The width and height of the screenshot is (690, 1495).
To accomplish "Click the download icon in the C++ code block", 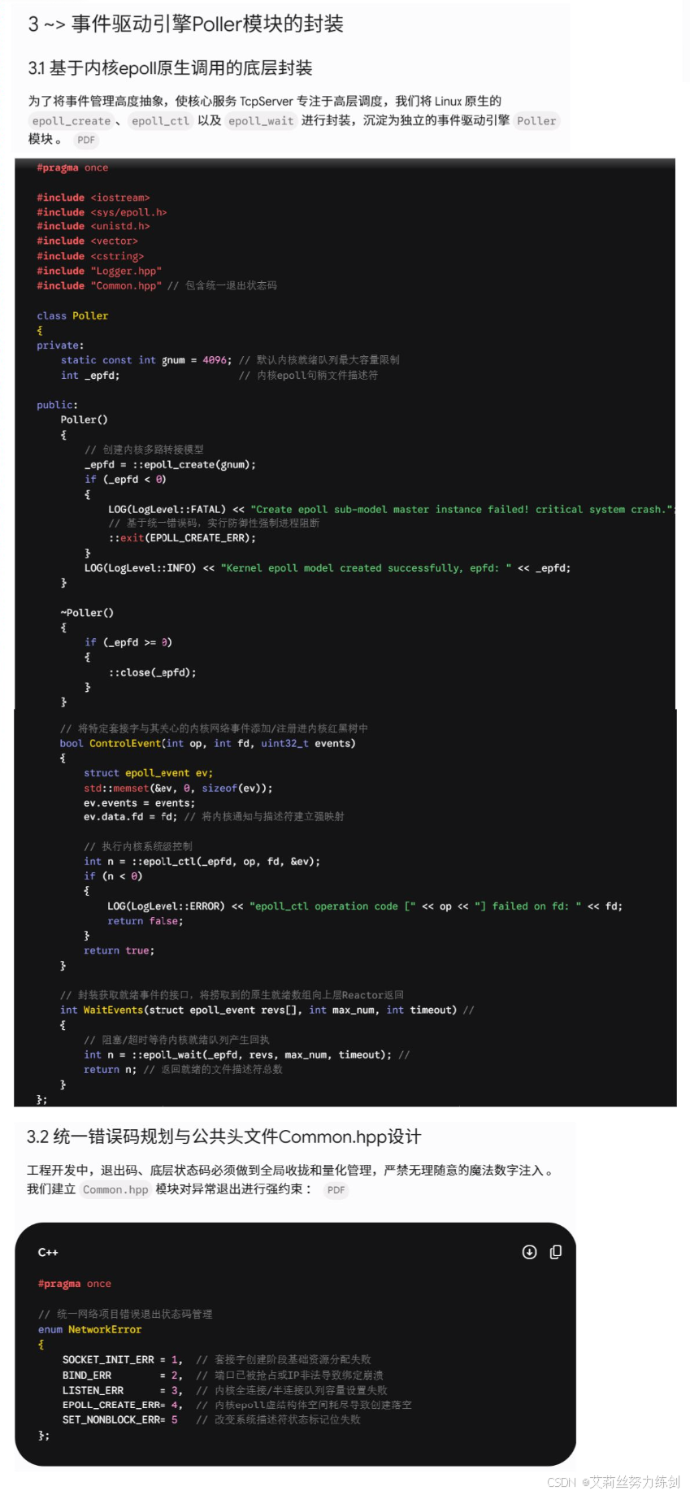I will coord(529,1252).
